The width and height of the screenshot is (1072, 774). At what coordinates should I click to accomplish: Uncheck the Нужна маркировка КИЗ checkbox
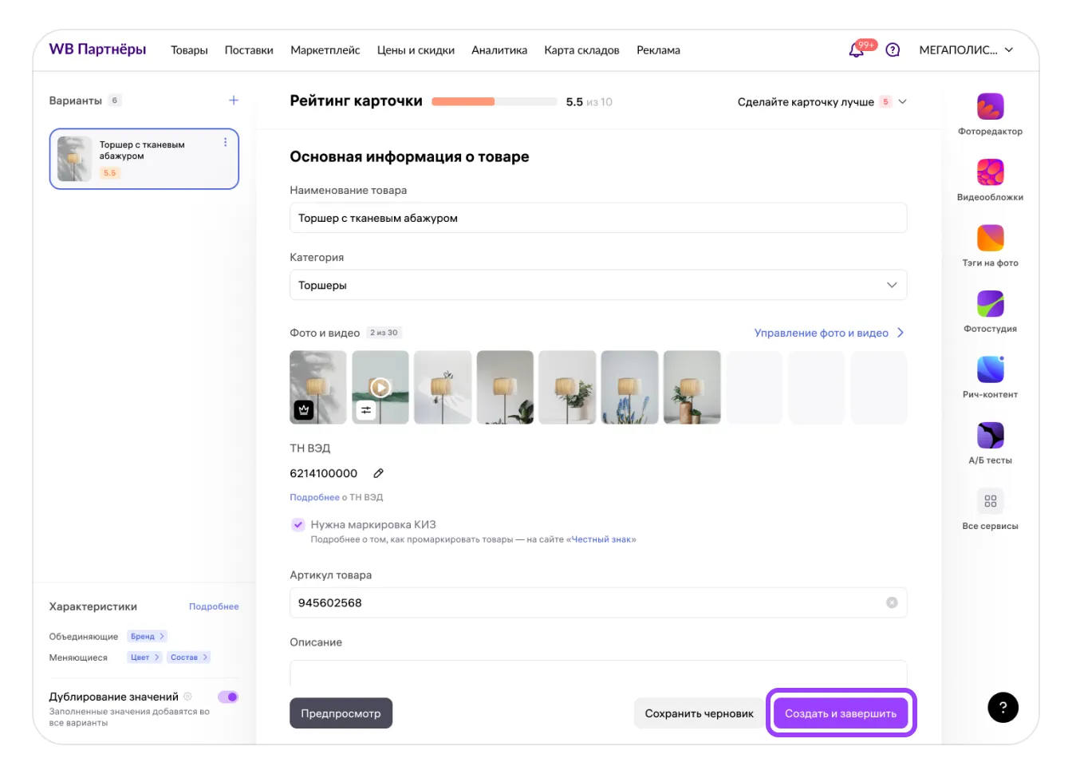click(298, 524)
